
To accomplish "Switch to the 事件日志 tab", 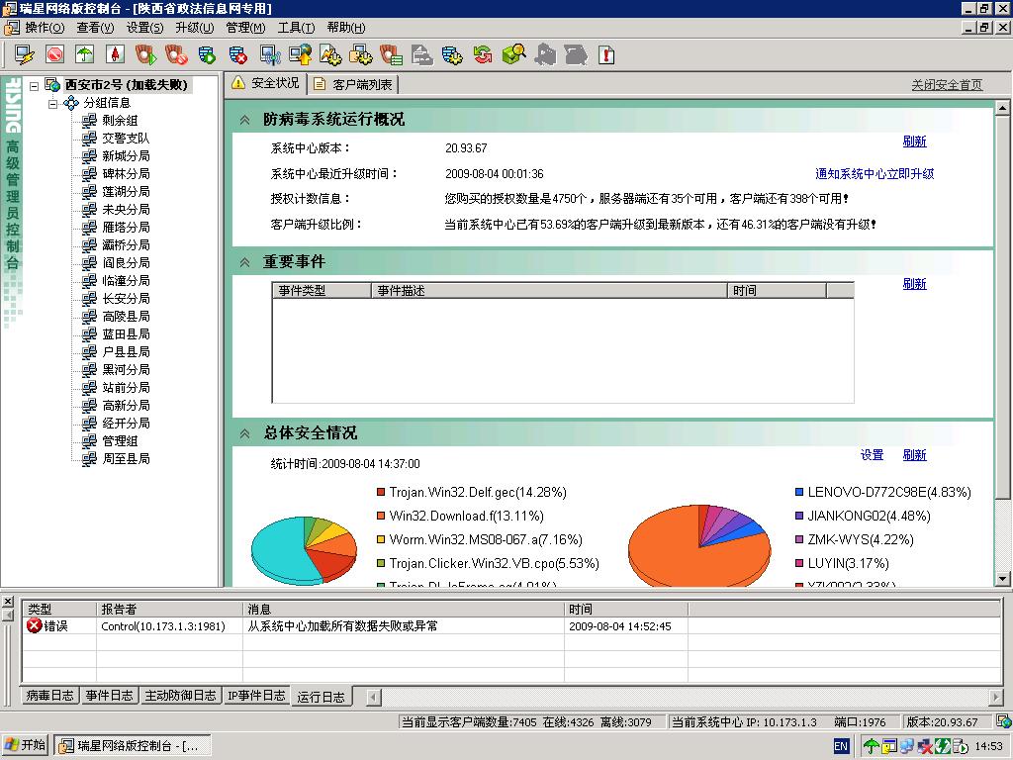I will pyautogui.click(x=109, y=696).
